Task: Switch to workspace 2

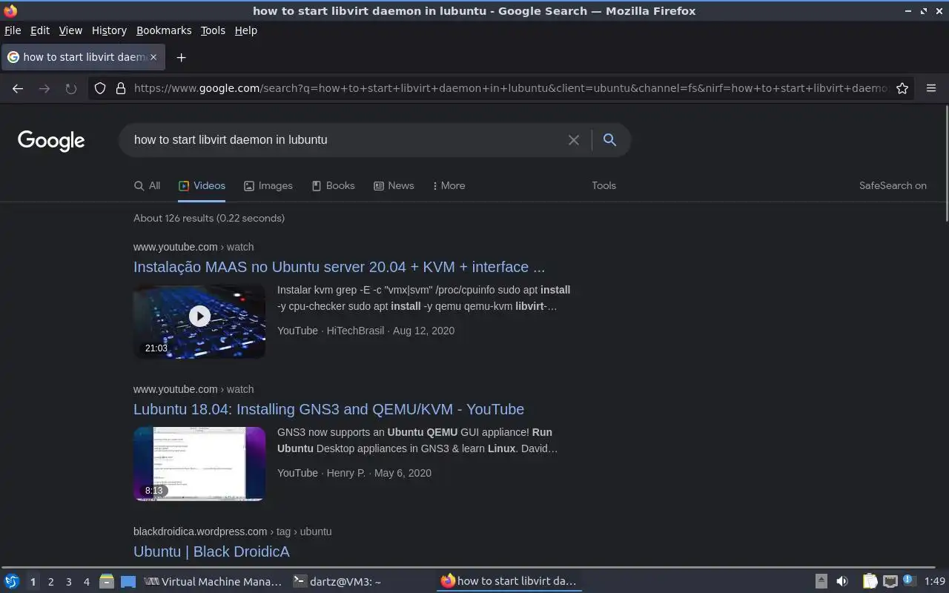Action: pyautogui.click(x=51, y=582)
